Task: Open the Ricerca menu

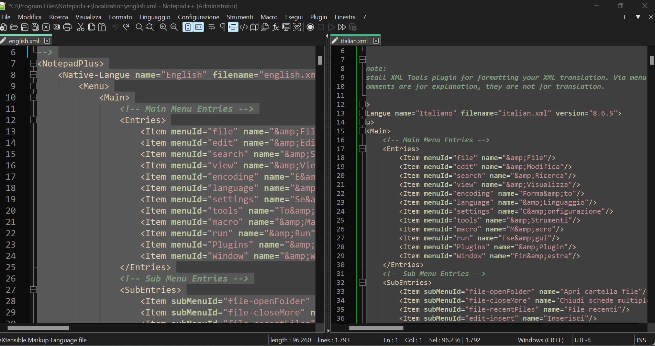Action: [58, 17]
